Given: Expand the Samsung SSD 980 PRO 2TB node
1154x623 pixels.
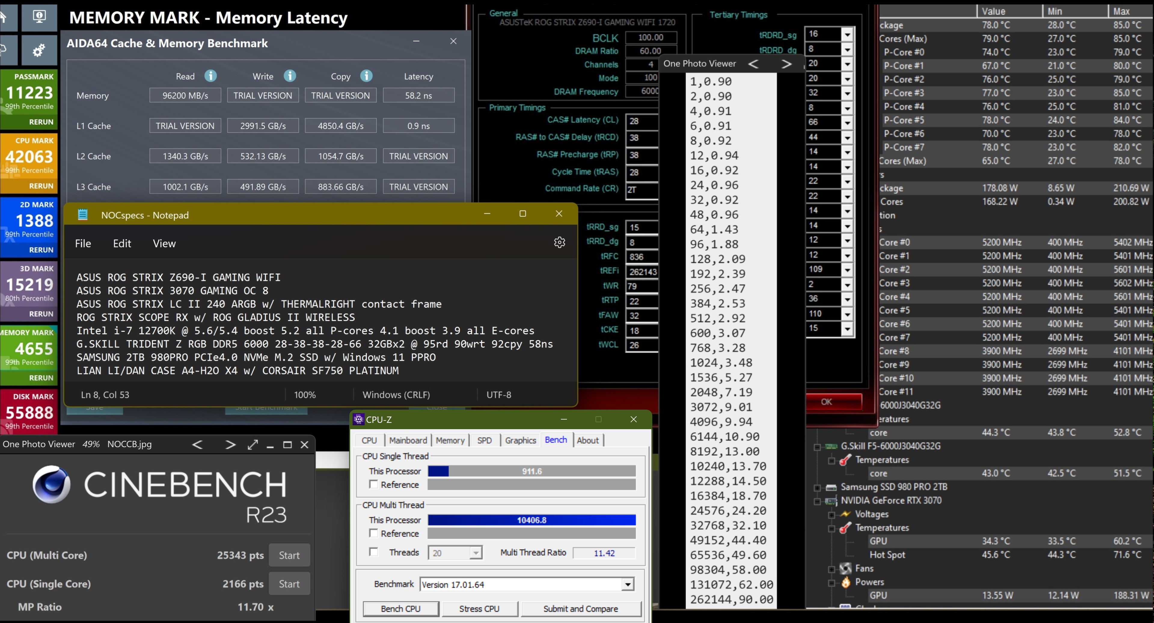Looking at the screenshot, I should pyautogui.click(x=817, y=488).
